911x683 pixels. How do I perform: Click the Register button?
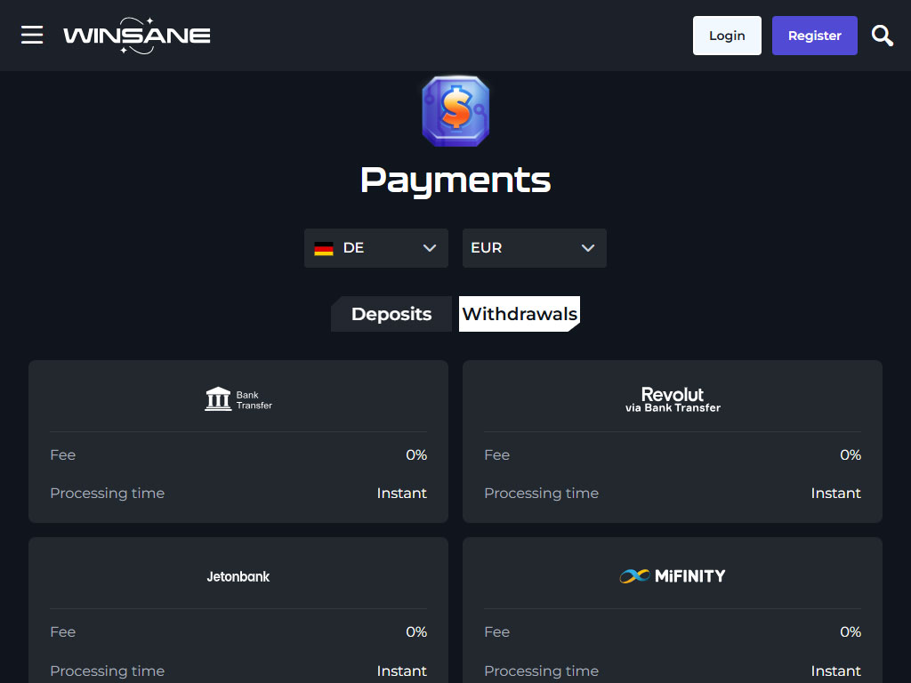pos(815,36)
